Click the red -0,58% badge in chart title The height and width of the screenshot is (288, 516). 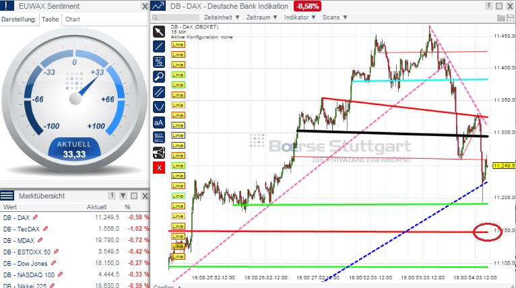pyautogui.click(x=307, y=6)
